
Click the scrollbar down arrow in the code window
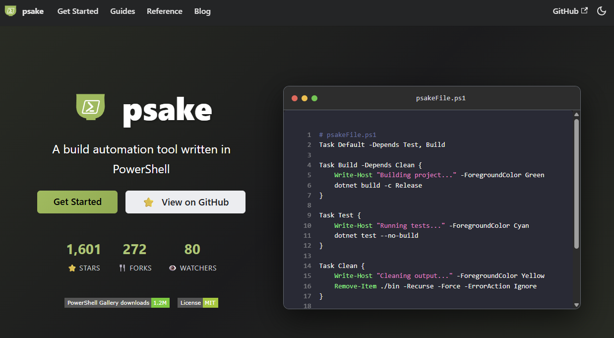576,305
